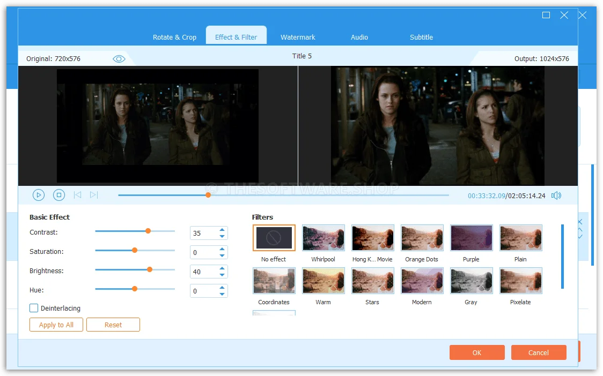Decrease the Contrast value with down arrow
Viewport: 603px width, 376px height.
222,236
